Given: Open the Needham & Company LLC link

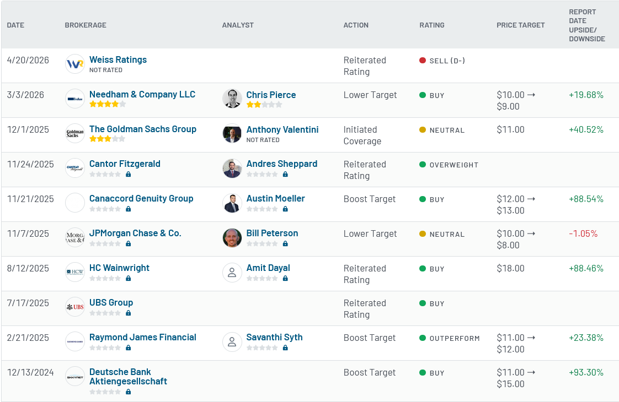Looking at the screenshot, I should click(142, 94).
